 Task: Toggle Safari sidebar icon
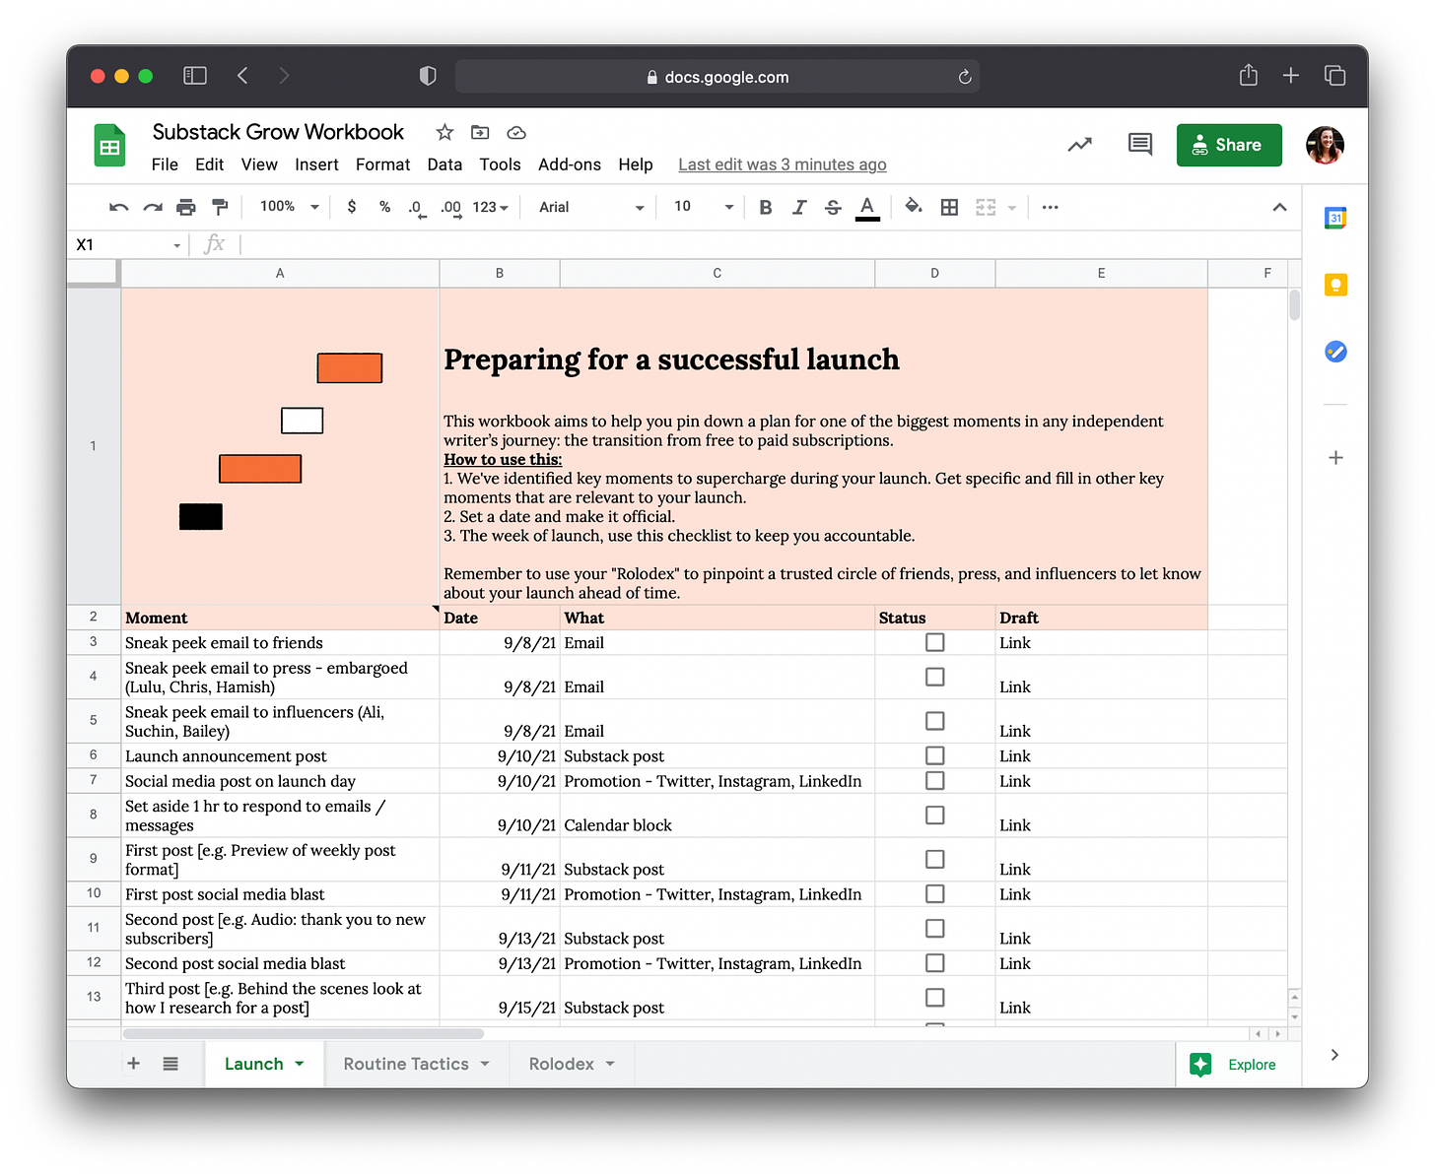(x=195, y=76)
